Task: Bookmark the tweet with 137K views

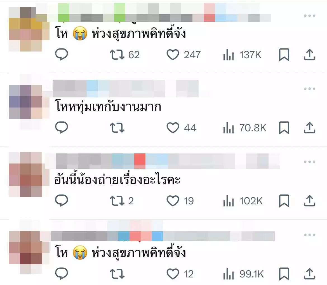Action: click(284, 55)
